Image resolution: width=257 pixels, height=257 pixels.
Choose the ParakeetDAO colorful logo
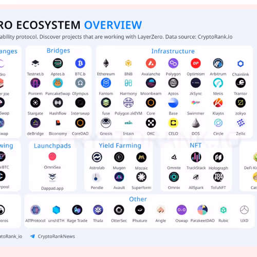pyautogui.click(x=203, y=210)
